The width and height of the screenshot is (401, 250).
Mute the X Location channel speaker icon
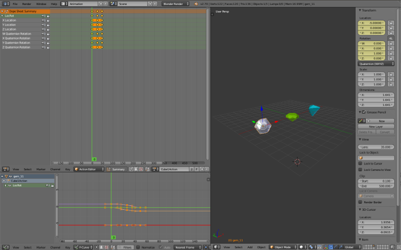tap(43, 20)
